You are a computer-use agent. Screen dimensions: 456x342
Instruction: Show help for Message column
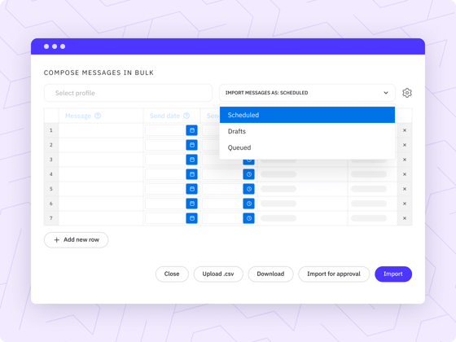pyautogui.click(x=98, y=116)
